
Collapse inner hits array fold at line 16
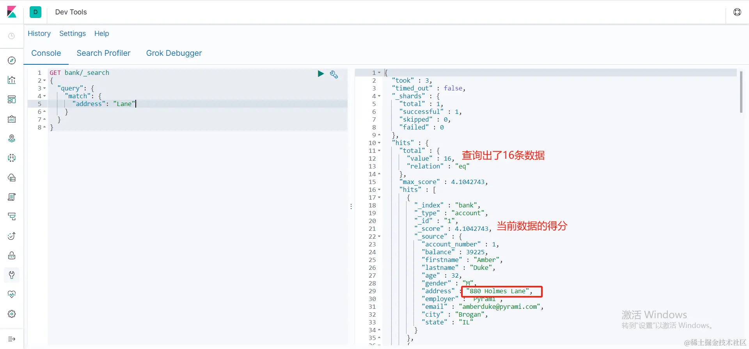pos(379,190)
